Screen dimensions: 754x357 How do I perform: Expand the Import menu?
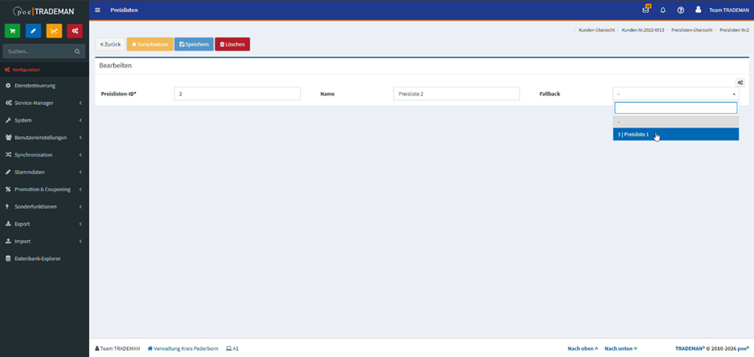click(44, 241)
